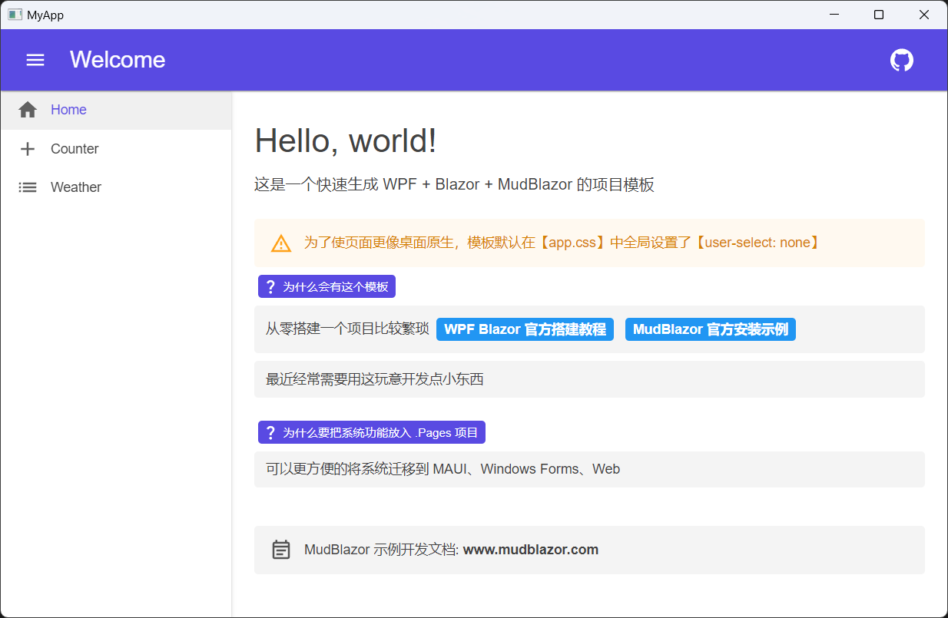Click the Hello, world! heading
This screenshot has width=948, height=618.
pyautogui.click(x=346, y=140)
